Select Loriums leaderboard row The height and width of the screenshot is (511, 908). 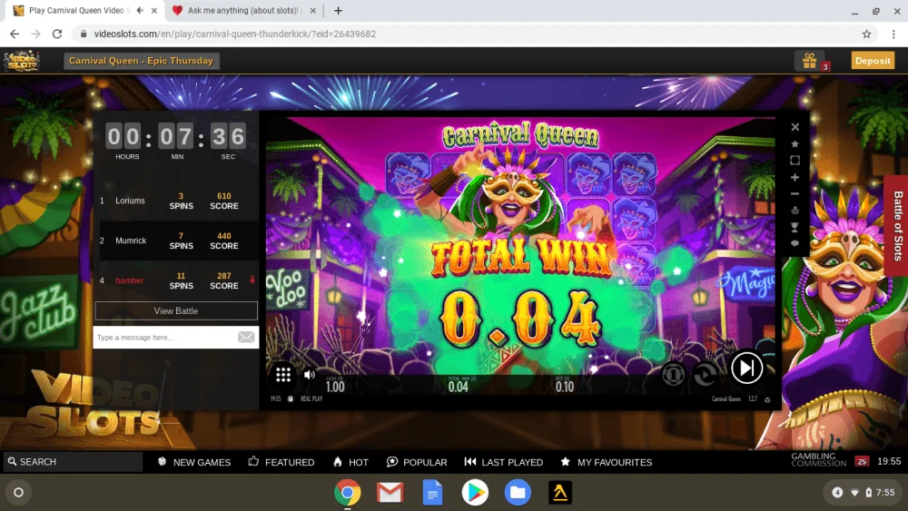[x=176, y=201]
